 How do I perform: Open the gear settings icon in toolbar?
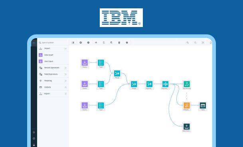click(x=127, y=43)
